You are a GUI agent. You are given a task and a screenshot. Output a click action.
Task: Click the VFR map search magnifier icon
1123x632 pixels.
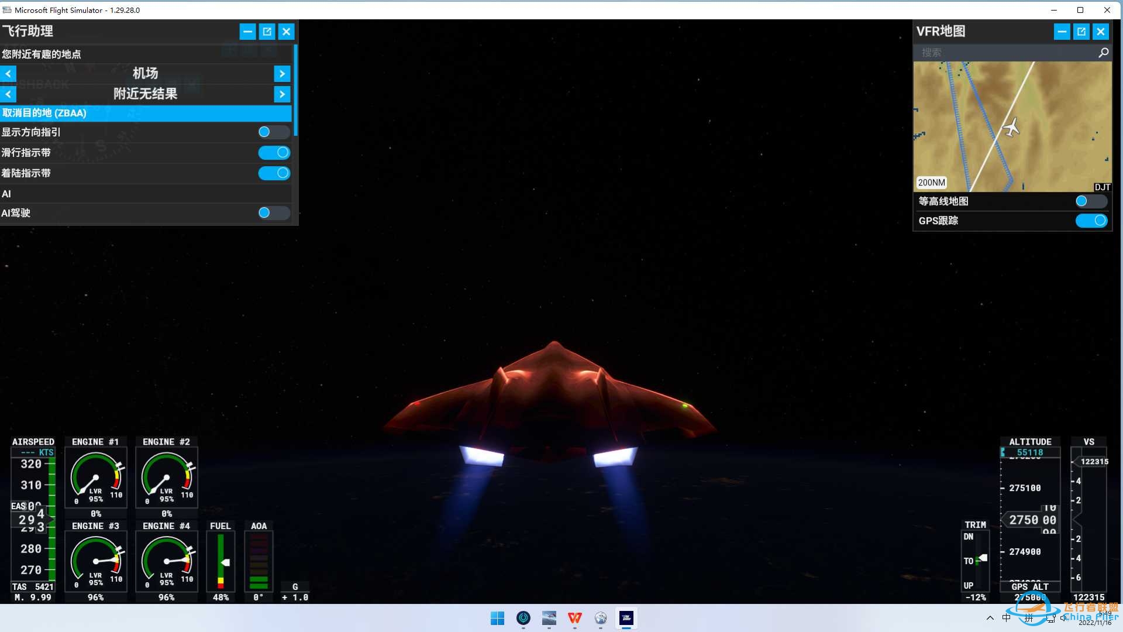click(1103, 53)
